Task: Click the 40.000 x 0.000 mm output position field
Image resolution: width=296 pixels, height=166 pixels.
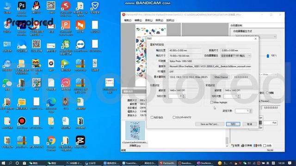Action: click(185, 50)
